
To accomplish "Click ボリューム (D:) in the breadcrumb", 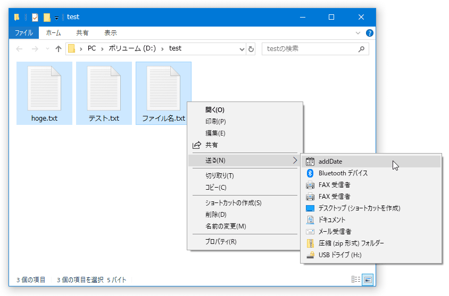I will (132, 48).
